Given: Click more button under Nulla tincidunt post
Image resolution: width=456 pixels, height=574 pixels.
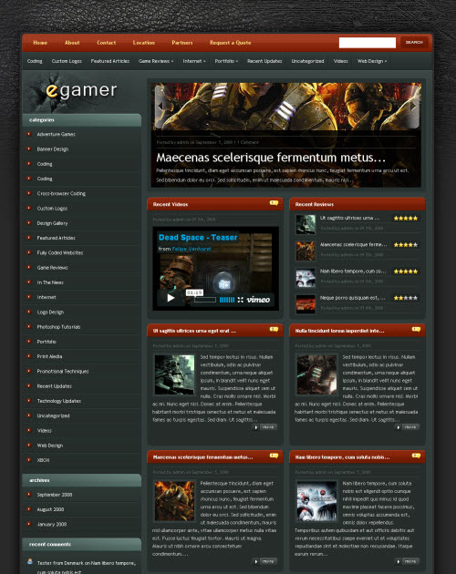Looking at the screenshot, I should 407,427.
